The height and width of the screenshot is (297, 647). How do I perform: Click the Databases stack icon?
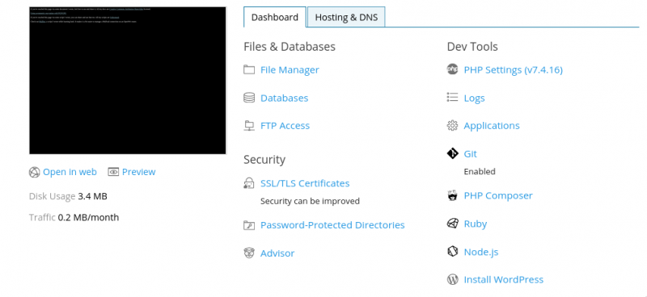coord(249,98)
